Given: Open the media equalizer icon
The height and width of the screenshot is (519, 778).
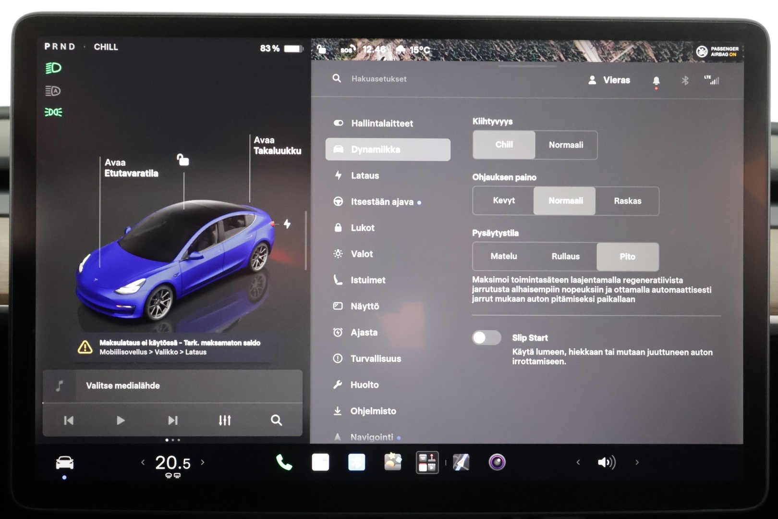Looking at the screenshot, I should coord(224,420).
